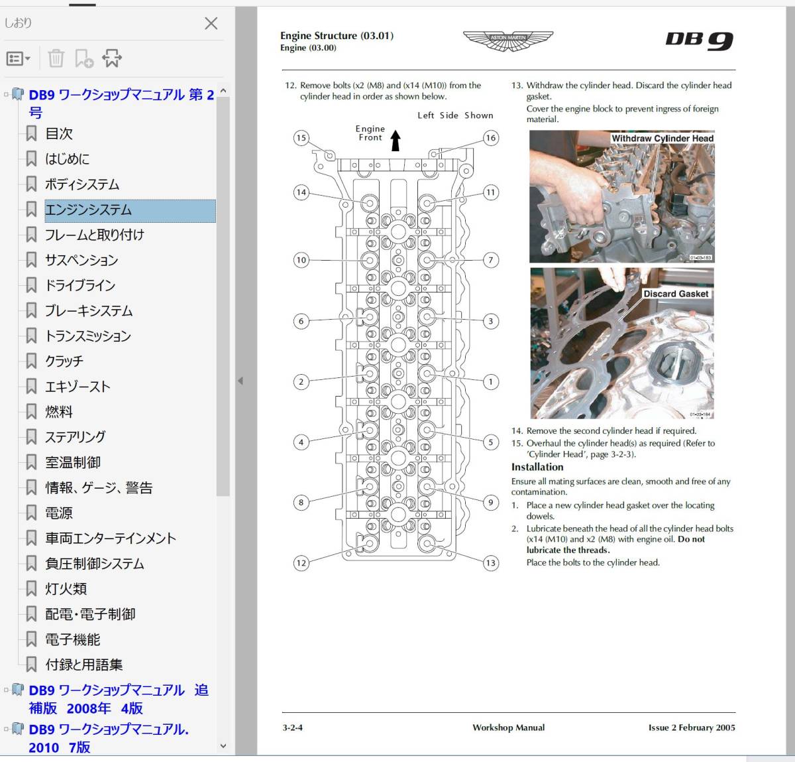Click bolt number 15 in the diagram
795x762 pixels.
[x=301, y=138]
